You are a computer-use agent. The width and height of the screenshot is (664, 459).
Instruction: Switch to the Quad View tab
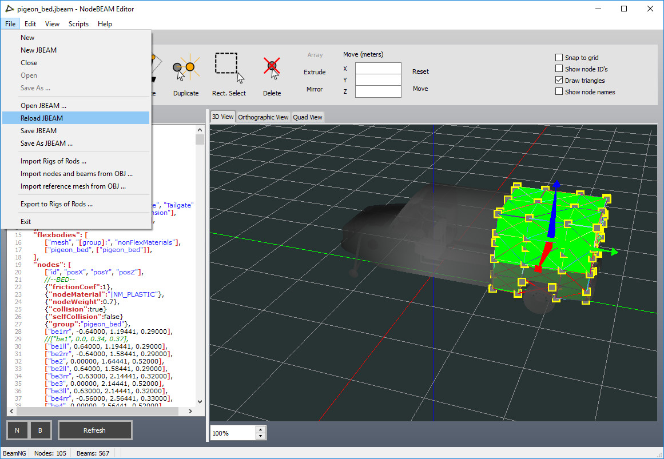coord(308,117)
